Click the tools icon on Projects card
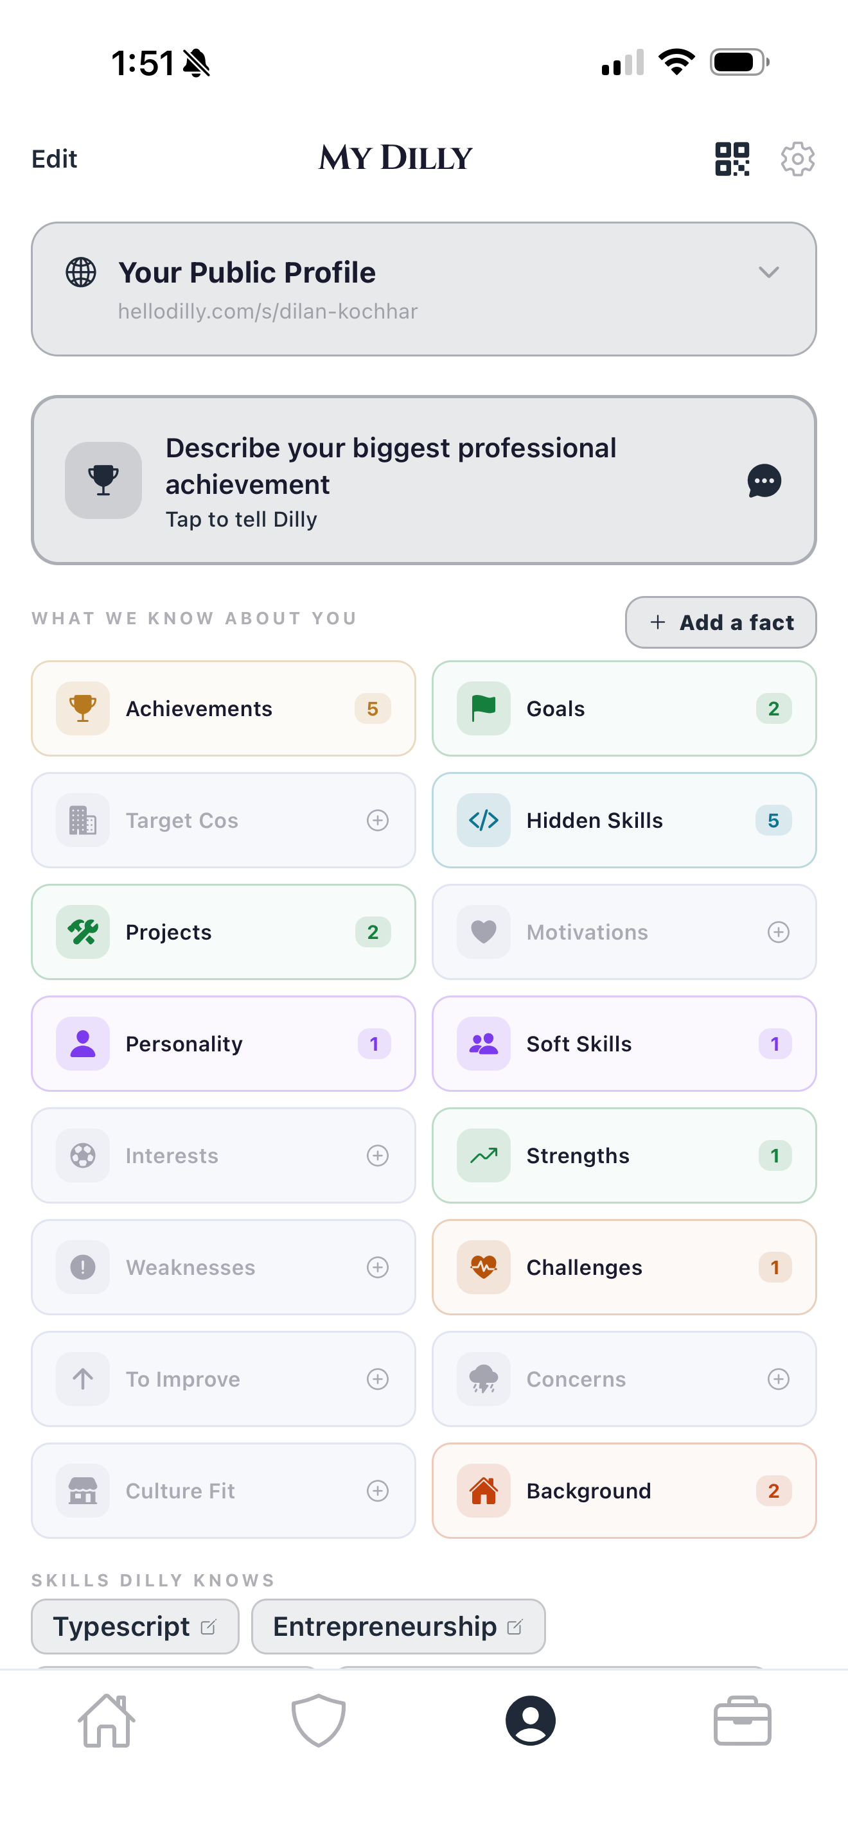Image resolution: width=848 pixels, height=1842 pixels. [82, 932]
